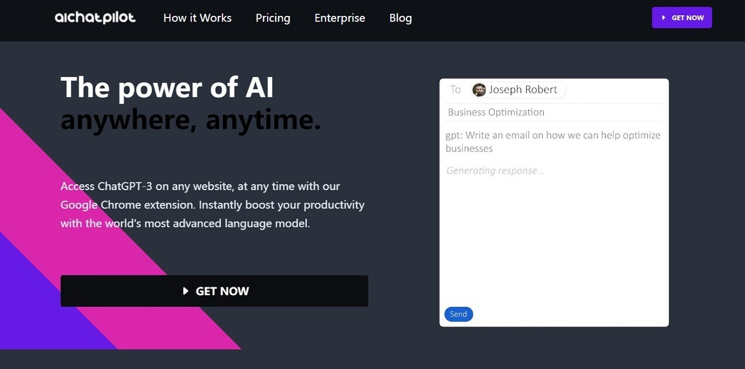Viewport: 745px width, 369px height.
Task: Navigate to the Blog
Action: click(x=401, y=18)
